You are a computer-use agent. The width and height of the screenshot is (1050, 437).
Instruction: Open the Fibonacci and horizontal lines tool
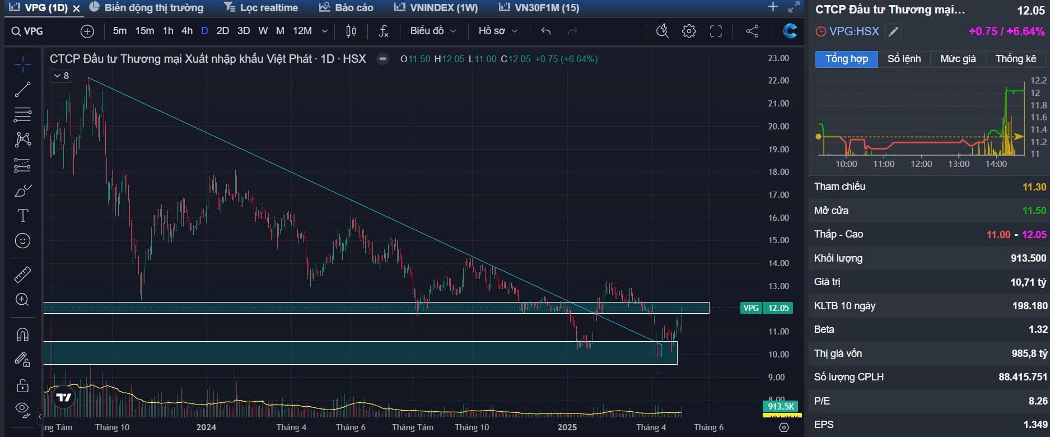(x=22, y=114)
